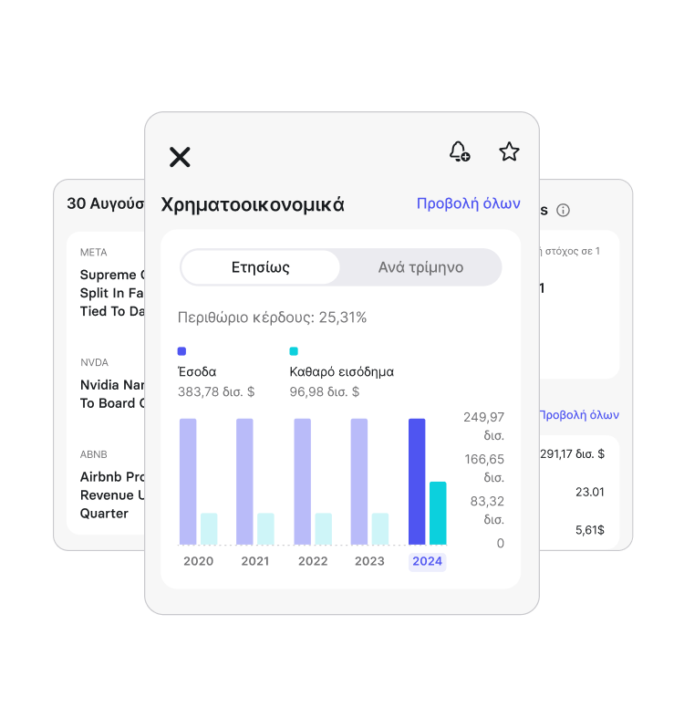Select the highlighted 2024 year label
Image resolution: width=684 pixels, height=708 pixels.
pyautogui.click(x=427, y=561)
